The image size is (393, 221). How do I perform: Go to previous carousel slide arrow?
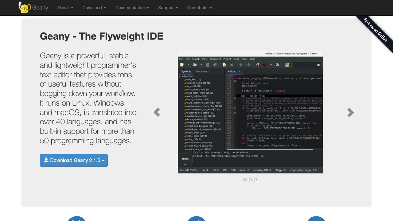[157, 112]
